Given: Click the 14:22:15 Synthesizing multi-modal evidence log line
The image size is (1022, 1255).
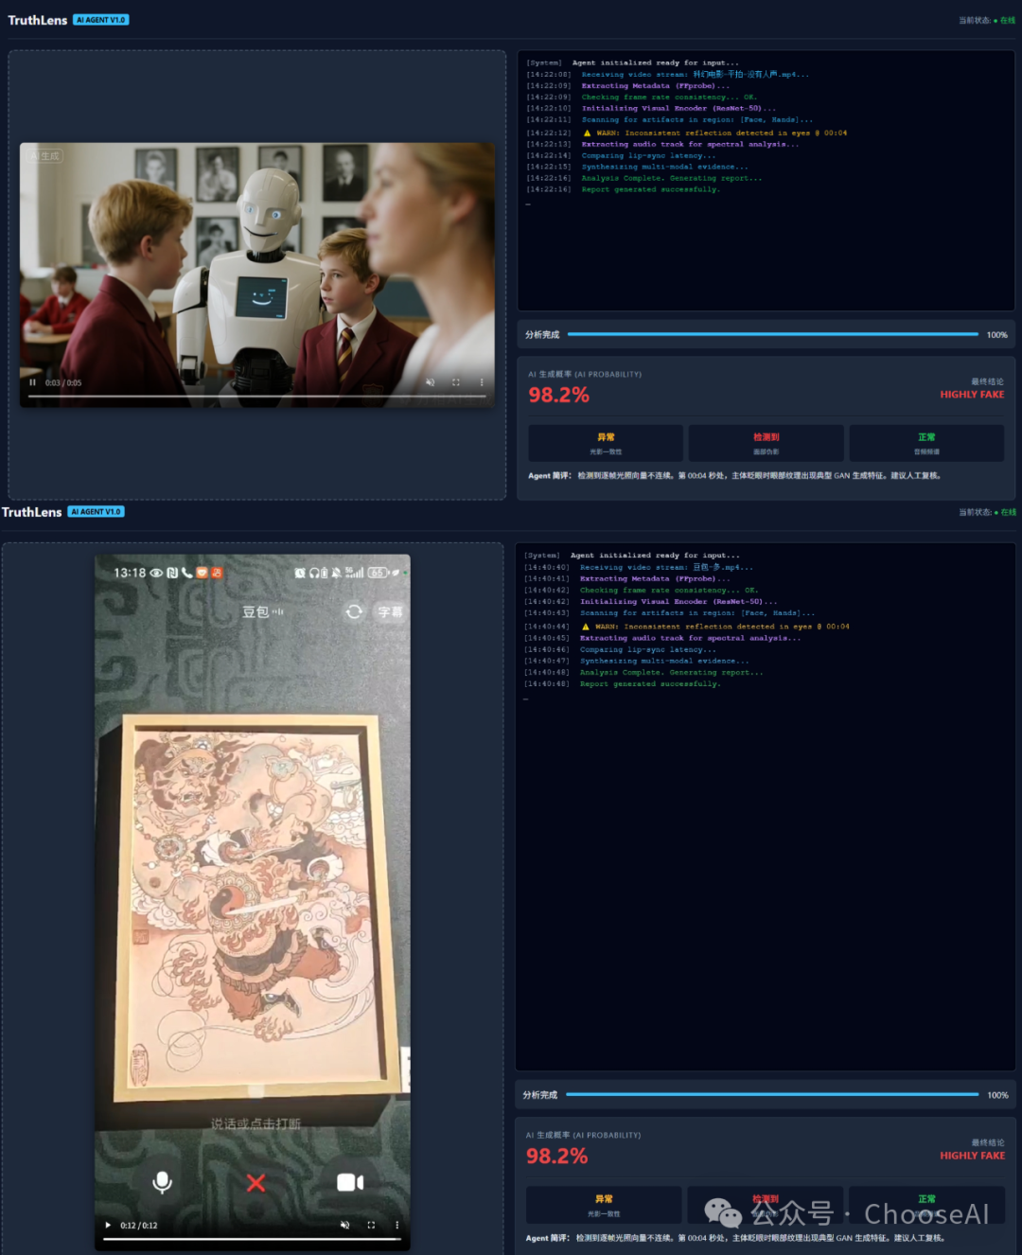Looking at the screenshot, I should click(x=638, y=167).
